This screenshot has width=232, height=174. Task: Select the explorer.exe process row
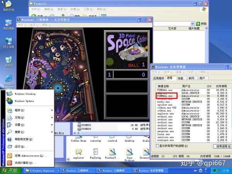(192, 114)
